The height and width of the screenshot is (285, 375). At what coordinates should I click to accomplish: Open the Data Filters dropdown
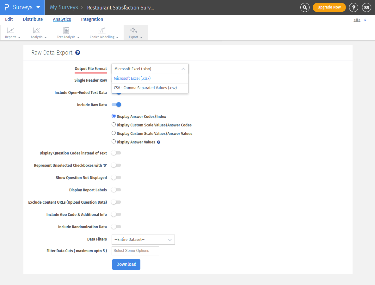coord(143,240)
